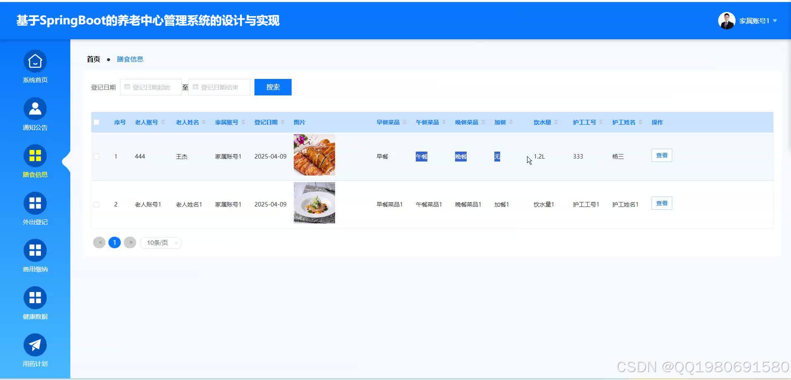
Task: Open the 膳食信息 sidebar icon
Action: click(35, 162)
